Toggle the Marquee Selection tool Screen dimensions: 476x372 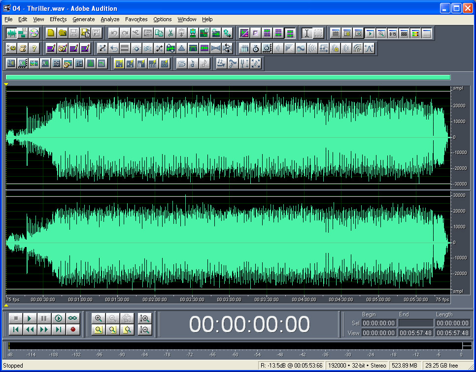point(318,33)
